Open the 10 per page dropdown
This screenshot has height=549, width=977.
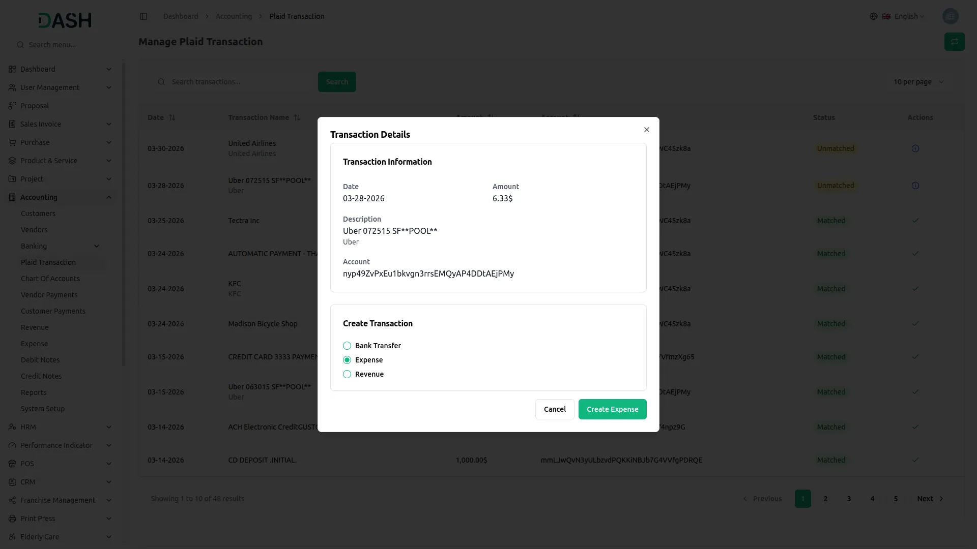pyautogui.click(x=918, y=82)
